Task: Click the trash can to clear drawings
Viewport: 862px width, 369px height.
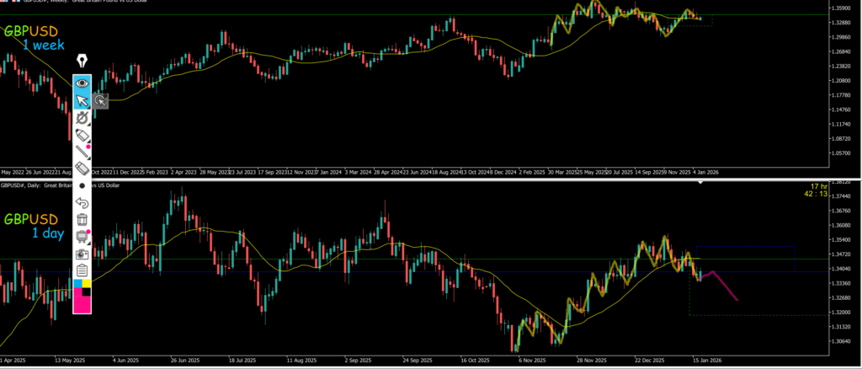Action: (x=82, y=220)
